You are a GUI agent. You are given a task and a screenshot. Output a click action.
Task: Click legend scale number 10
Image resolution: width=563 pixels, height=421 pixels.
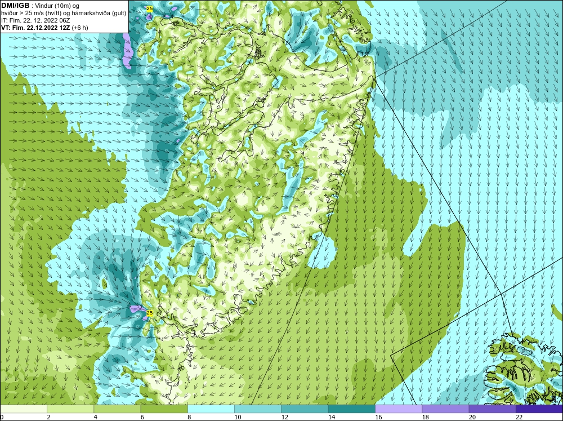tap(238, 417)
